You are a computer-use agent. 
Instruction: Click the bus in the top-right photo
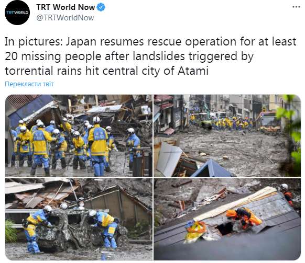(268, 121)
